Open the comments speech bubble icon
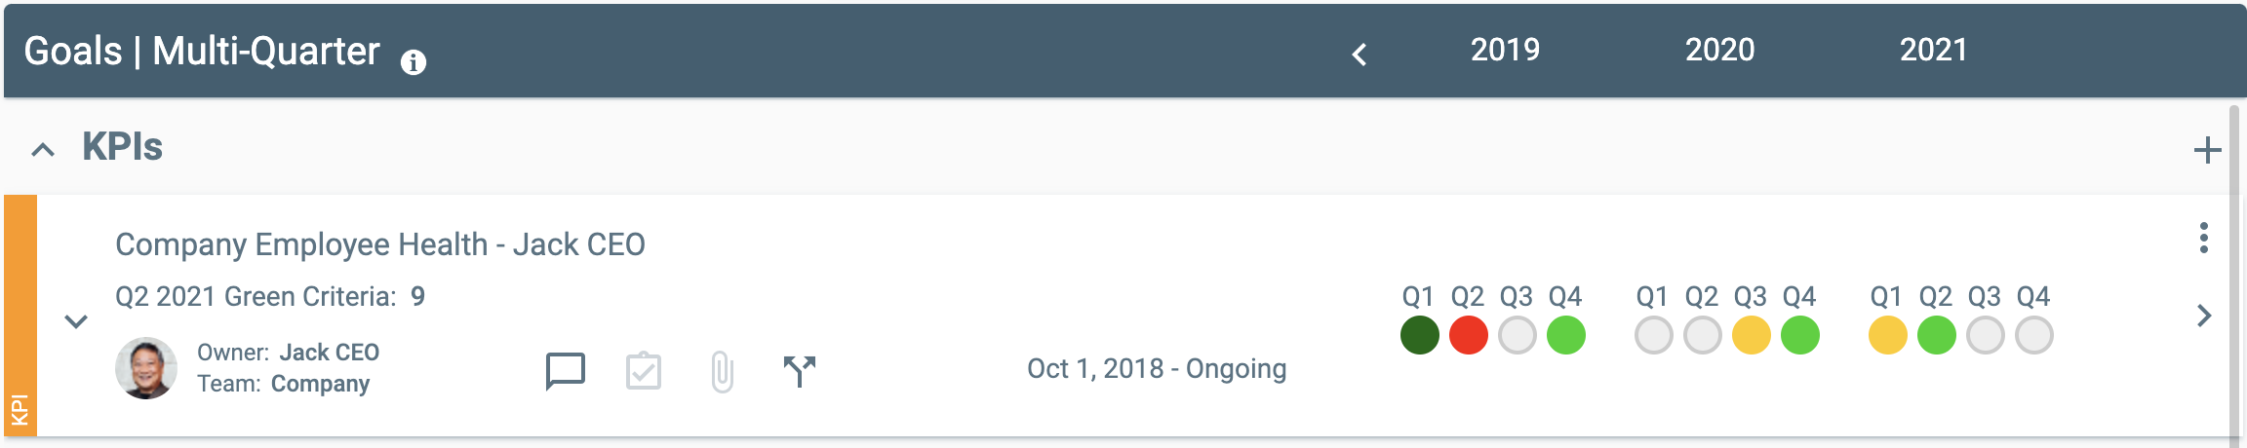 pos(565,371)
